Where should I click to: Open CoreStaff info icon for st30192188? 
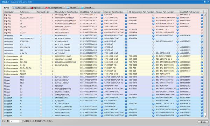click(x=202, y=68)
